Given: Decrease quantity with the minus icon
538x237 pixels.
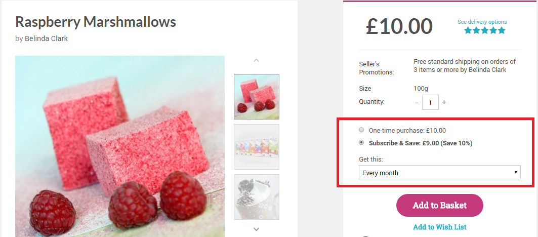Looking at the screenshot, I should [417, 102].
